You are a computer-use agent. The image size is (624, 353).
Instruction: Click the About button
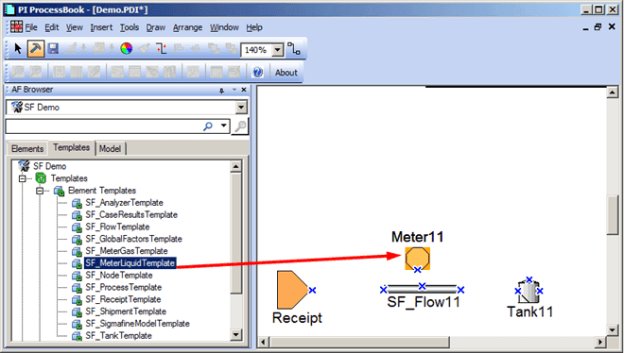pos(286,73)
